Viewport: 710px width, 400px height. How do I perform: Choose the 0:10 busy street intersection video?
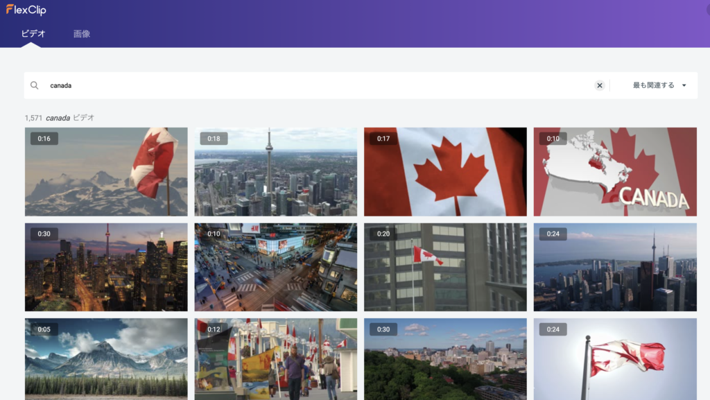pyautogui.click(x=276, y=267)
